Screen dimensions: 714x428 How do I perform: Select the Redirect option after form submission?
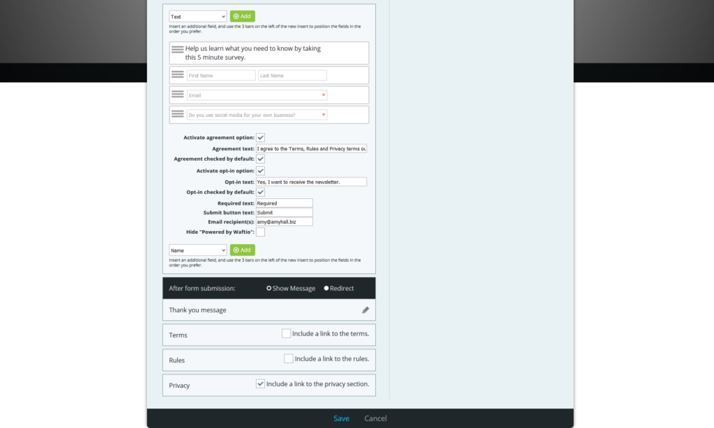point(325,287)
